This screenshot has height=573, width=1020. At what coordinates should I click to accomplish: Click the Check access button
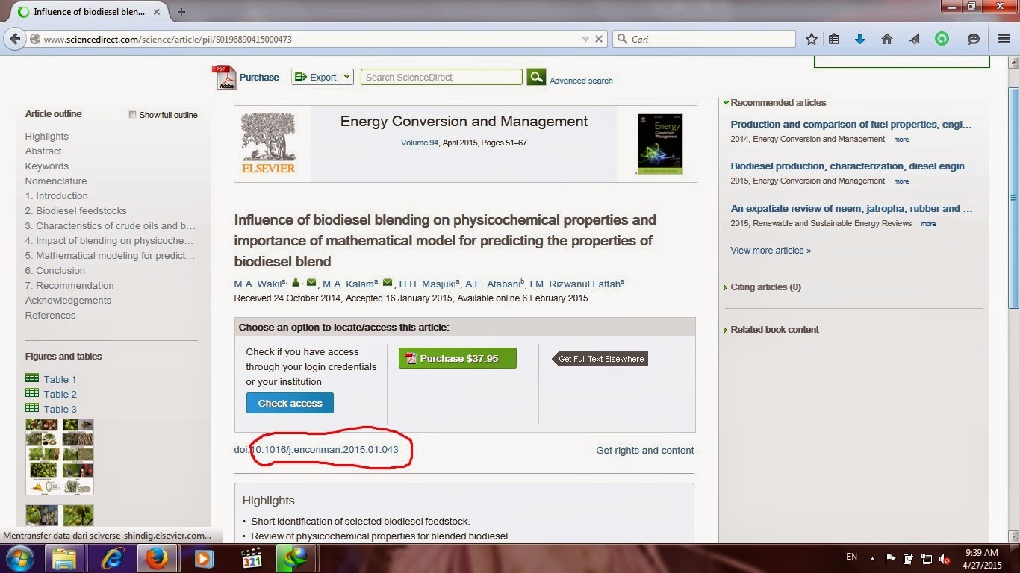pos(290,403)
